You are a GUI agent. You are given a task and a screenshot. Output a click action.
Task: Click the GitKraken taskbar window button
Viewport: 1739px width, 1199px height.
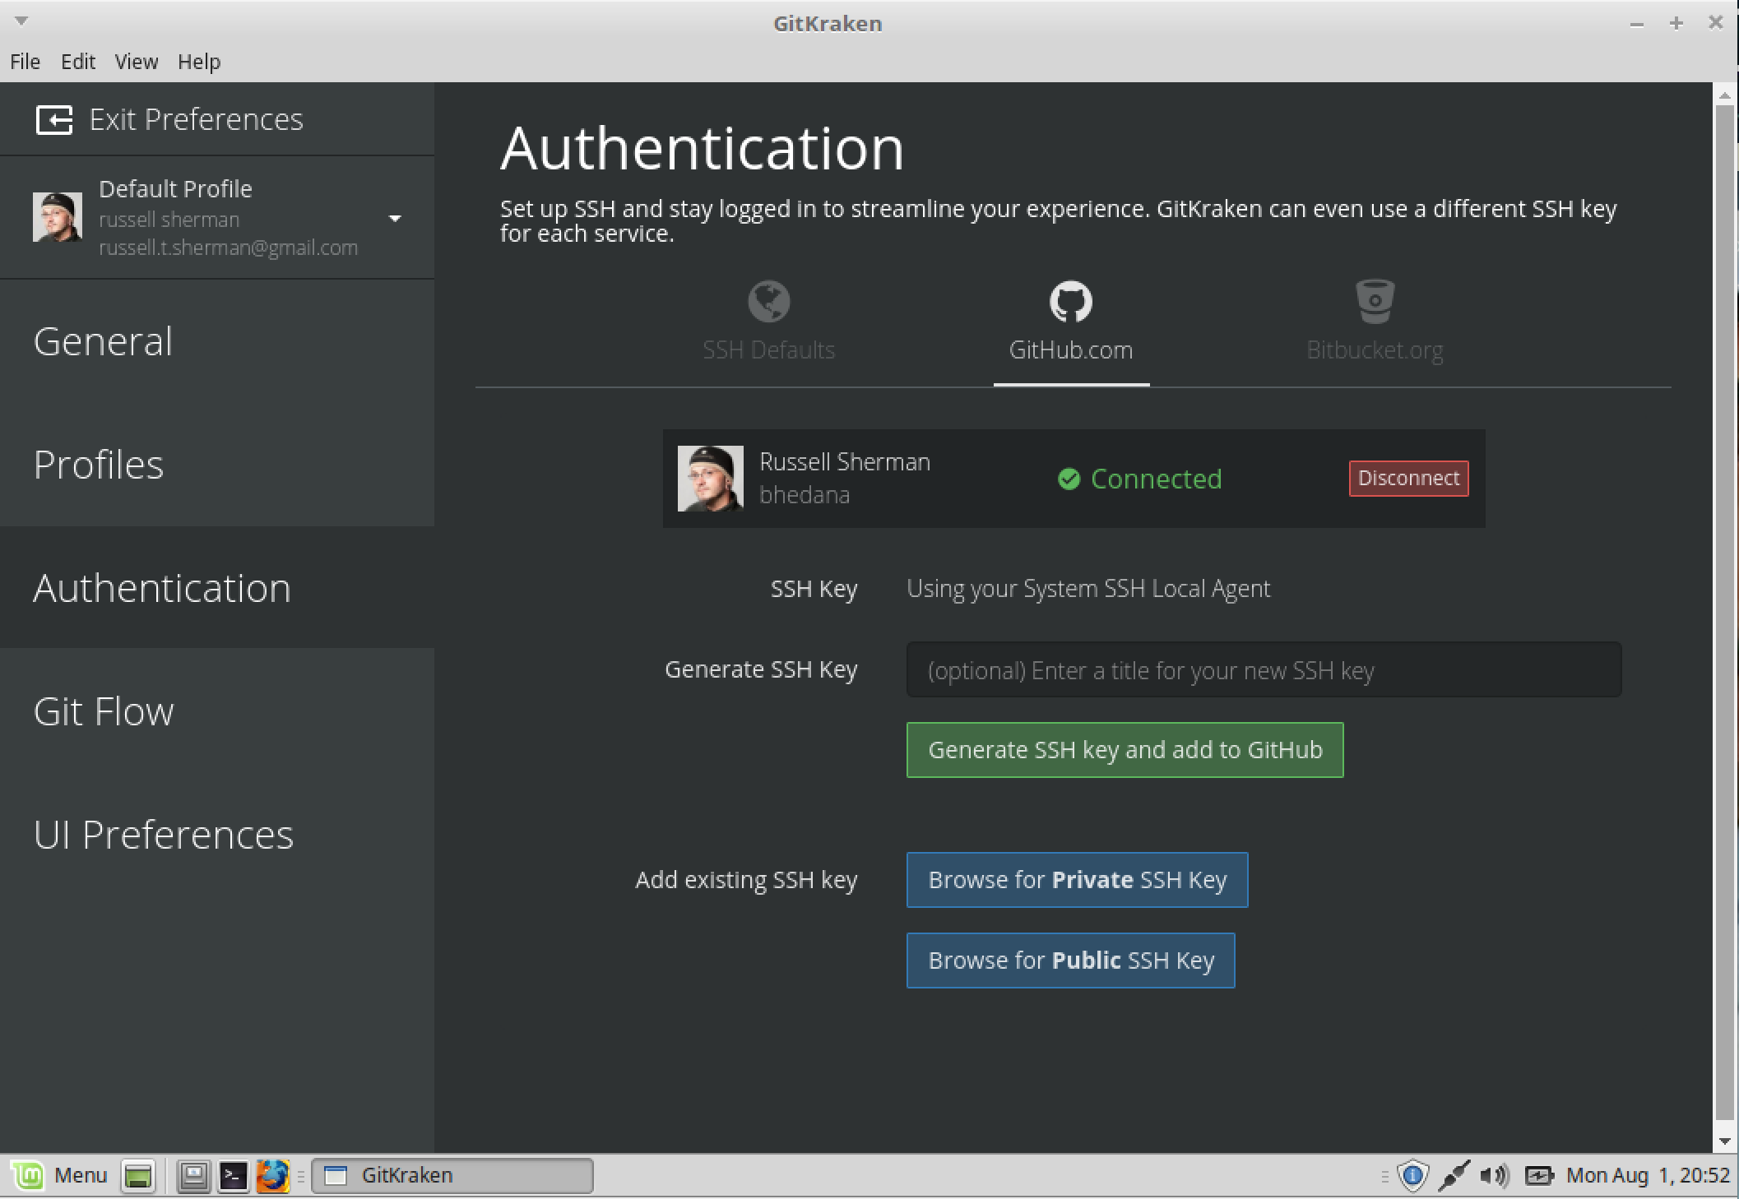[452, 1176]
